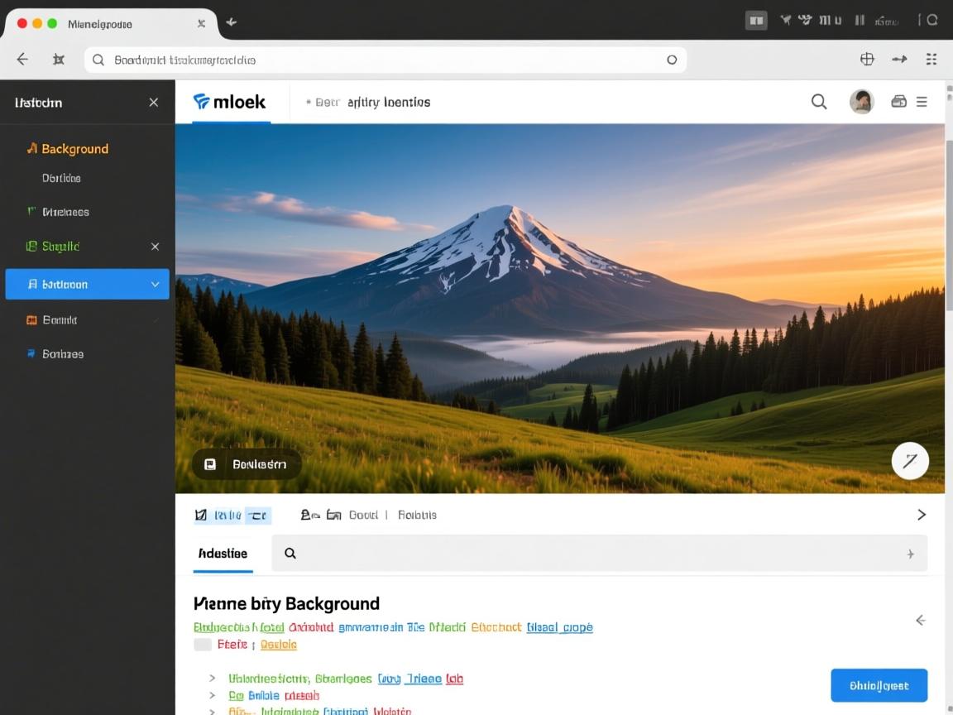Toggle the gray box under the Background heading

pyautogui.click(x=203, y=645)
